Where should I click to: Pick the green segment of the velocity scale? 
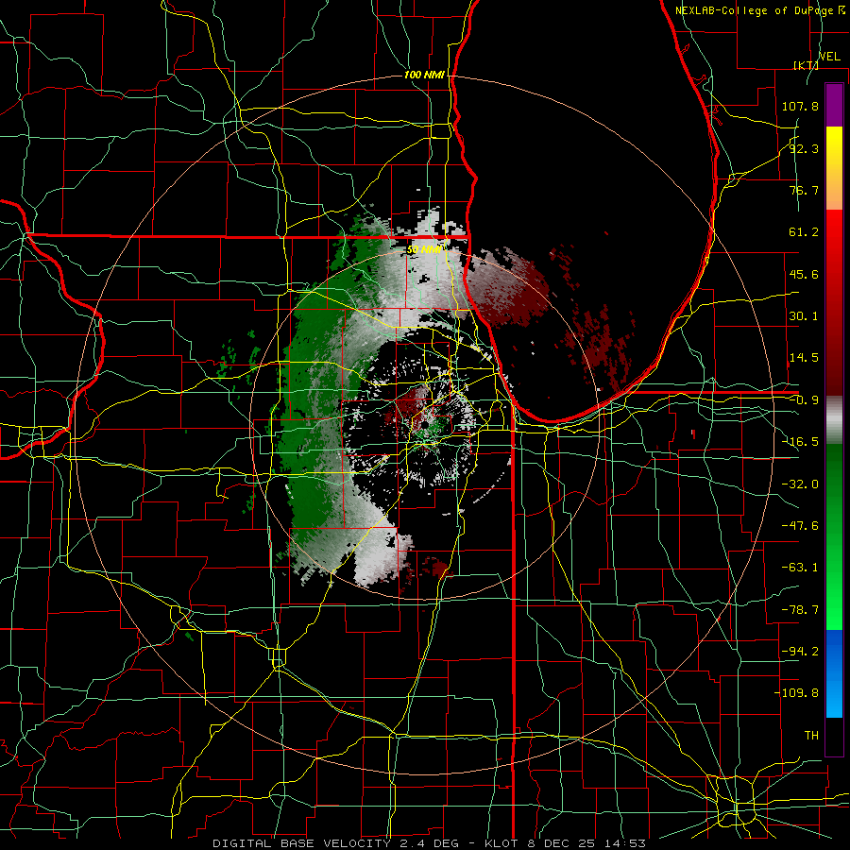click(834, 536)
